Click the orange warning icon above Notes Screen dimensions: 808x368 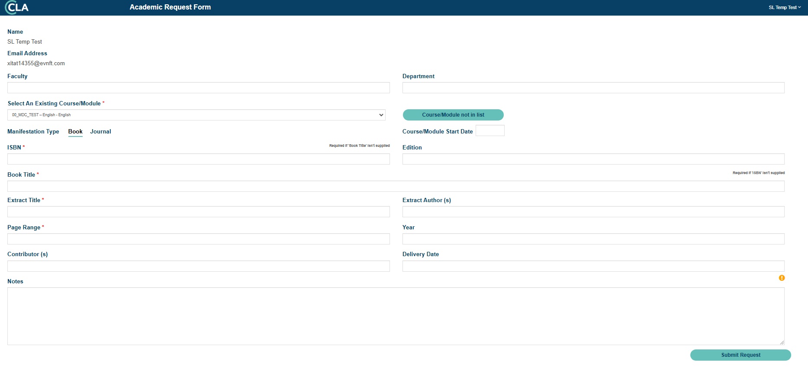coord(782,278)
